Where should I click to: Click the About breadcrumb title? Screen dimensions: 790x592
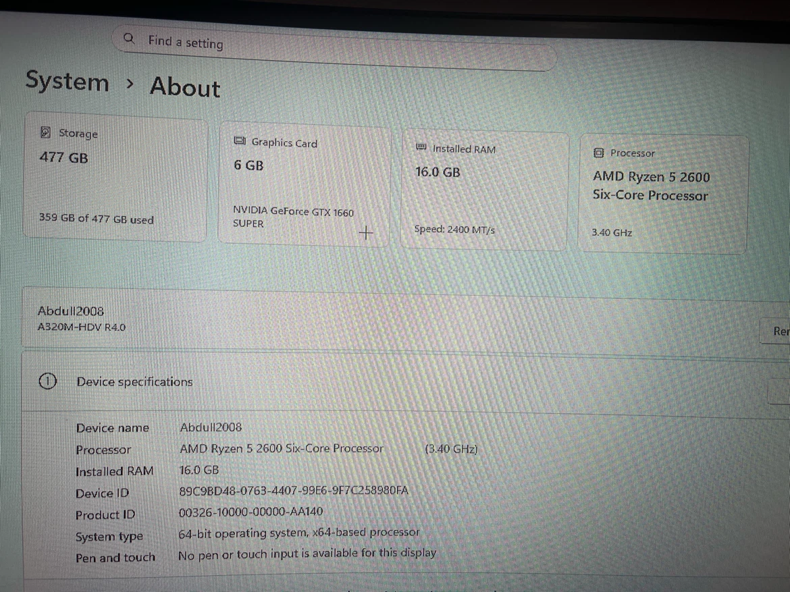coord(185,86)
